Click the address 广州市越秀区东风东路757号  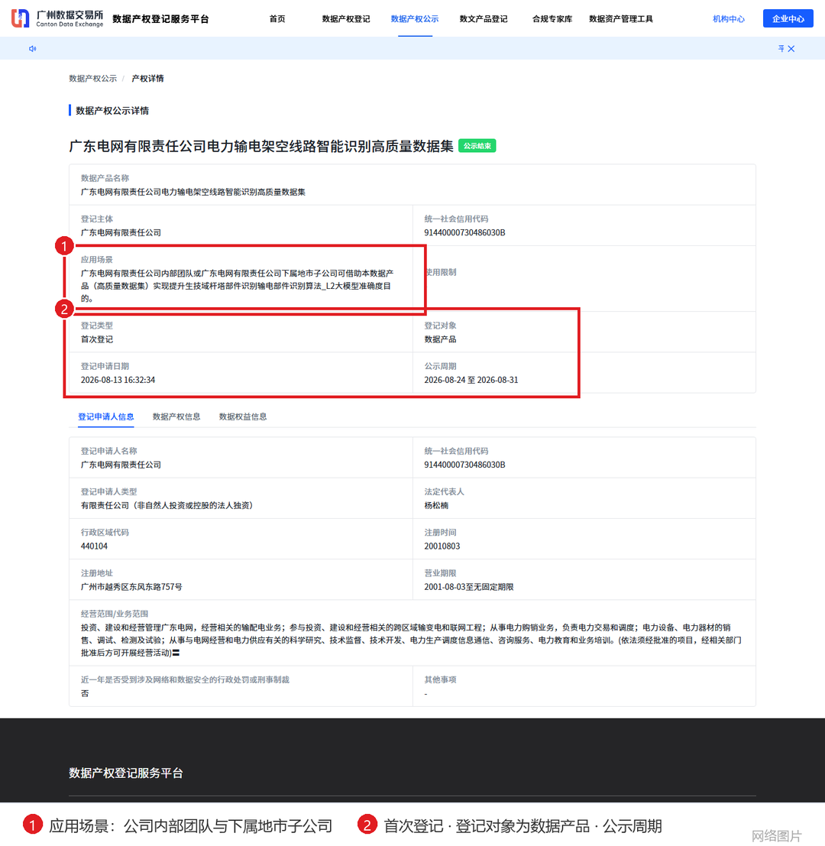[x=131, y=586]
